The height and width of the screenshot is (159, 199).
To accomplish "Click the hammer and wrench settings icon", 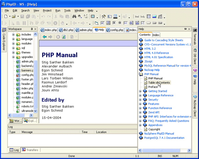I will (x=104, y=16).
